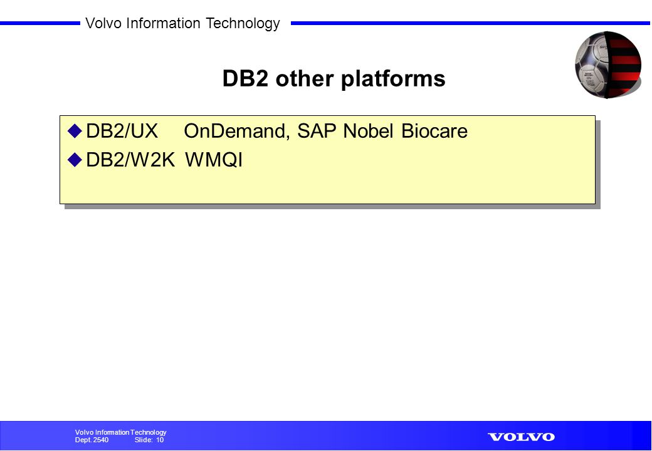Click the diamond bullet beside DB2/W2K
This screenshot has height=451, width=652.
[75, 160]
